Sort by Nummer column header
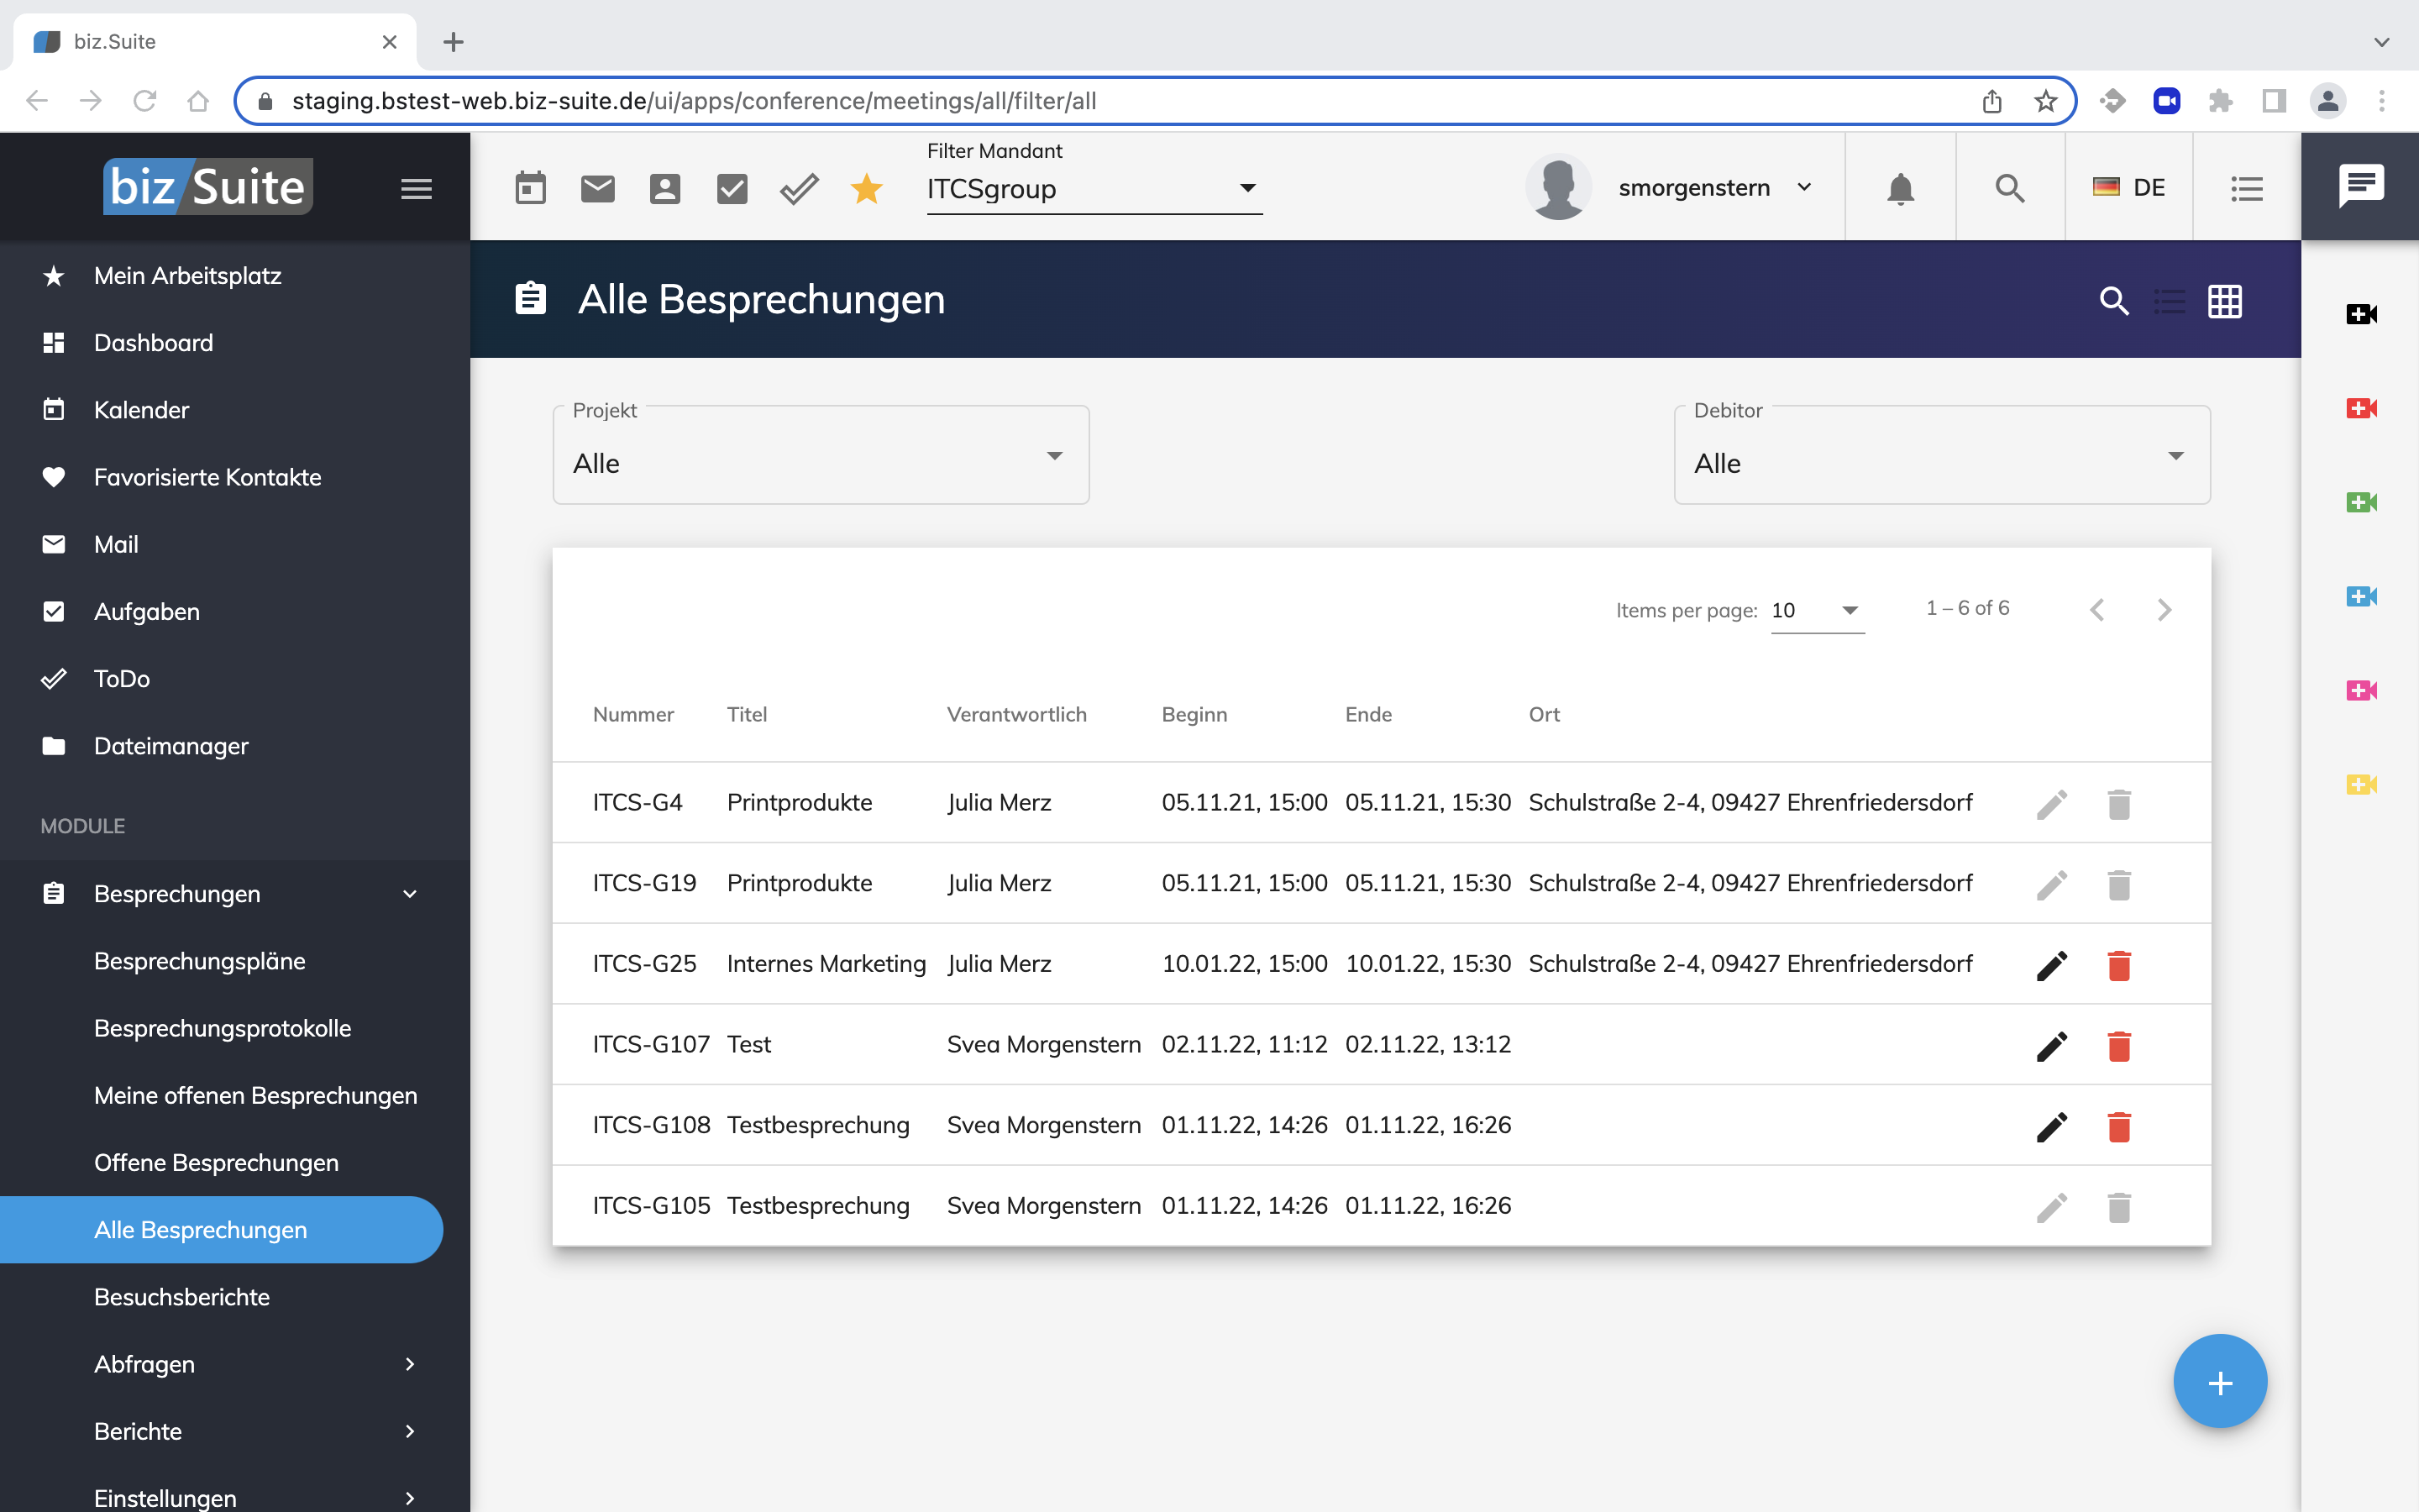 point(632,715)
